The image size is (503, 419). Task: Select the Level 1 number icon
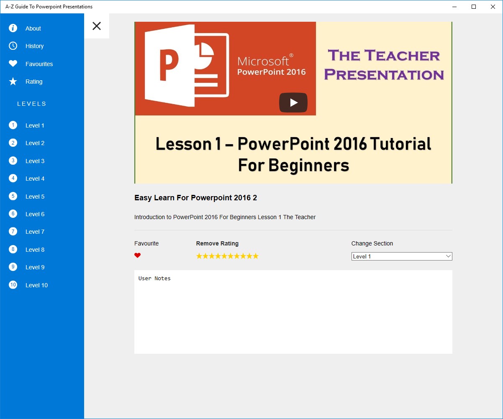point(13,125)
